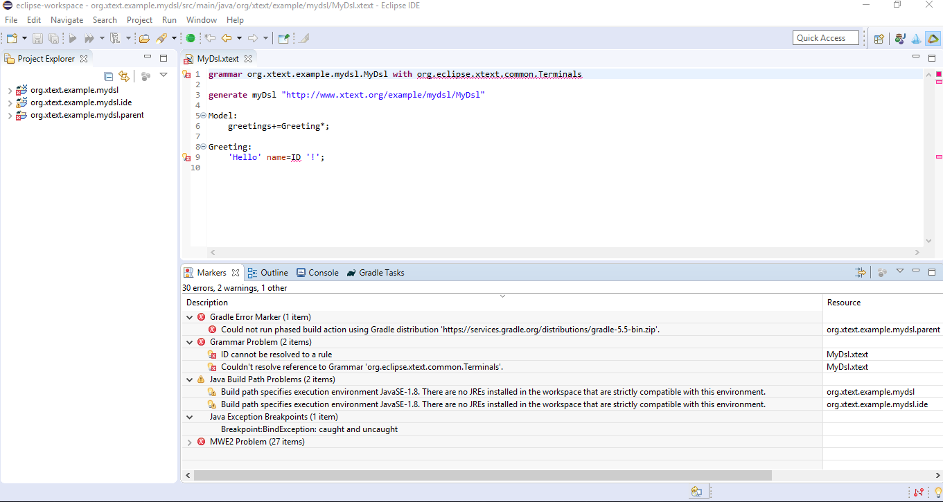Collapse the Greeting rule fold on line 8
The image size is (943, 502).
(203, 147)
